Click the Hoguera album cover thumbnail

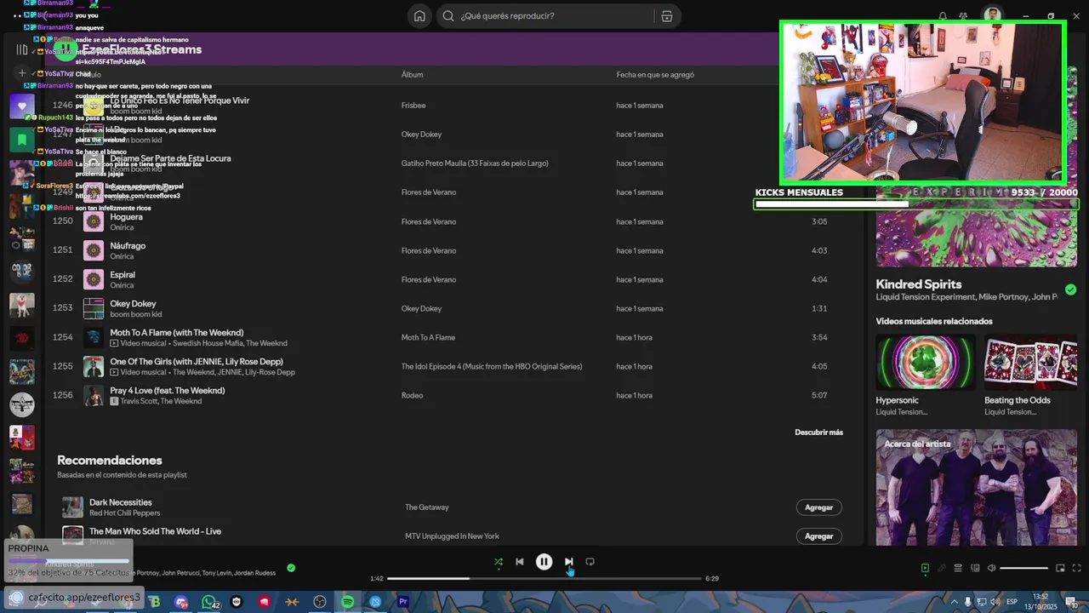click(94, 221)
